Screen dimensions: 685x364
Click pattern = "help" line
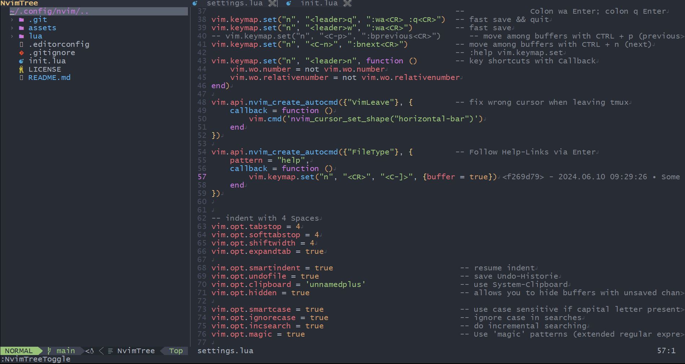click(270, 160)
